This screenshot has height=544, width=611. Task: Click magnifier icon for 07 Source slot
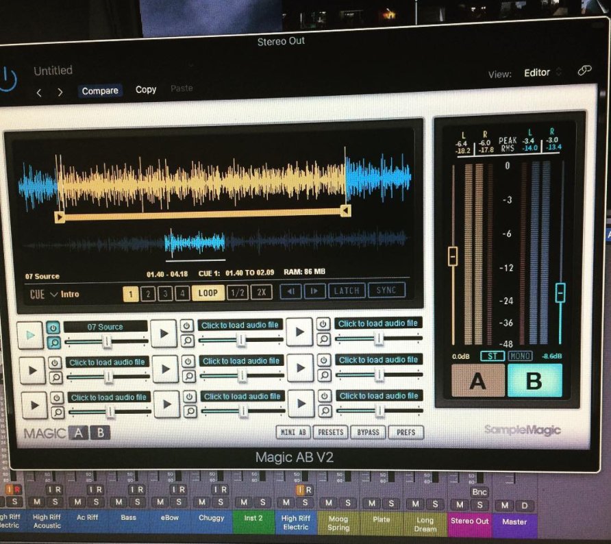54,343
